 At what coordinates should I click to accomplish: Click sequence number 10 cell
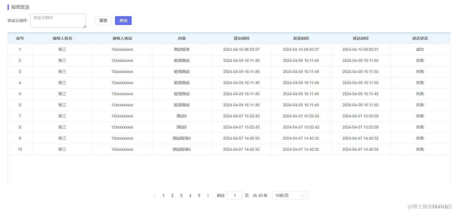click(20, 149)
